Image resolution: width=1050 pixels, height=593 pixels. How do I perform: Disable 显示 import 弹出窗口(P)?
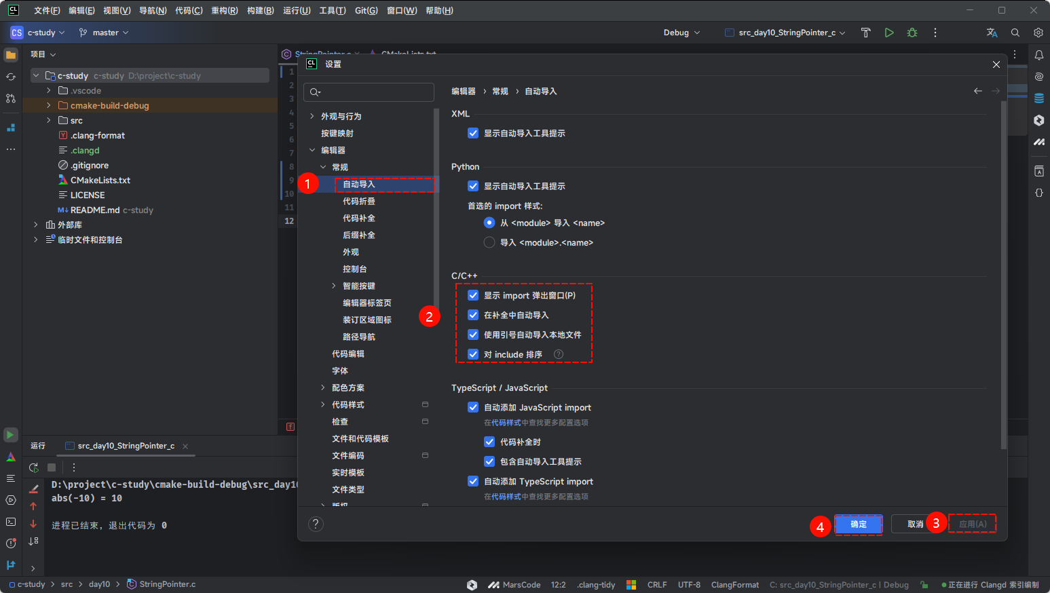tap(473, 294)
